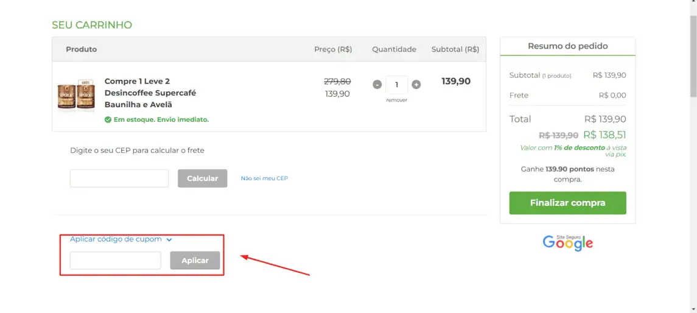This screenshot has height=313, width=697.
Task: Open the Supercafé product thumbnail
Action: [76, 94]
